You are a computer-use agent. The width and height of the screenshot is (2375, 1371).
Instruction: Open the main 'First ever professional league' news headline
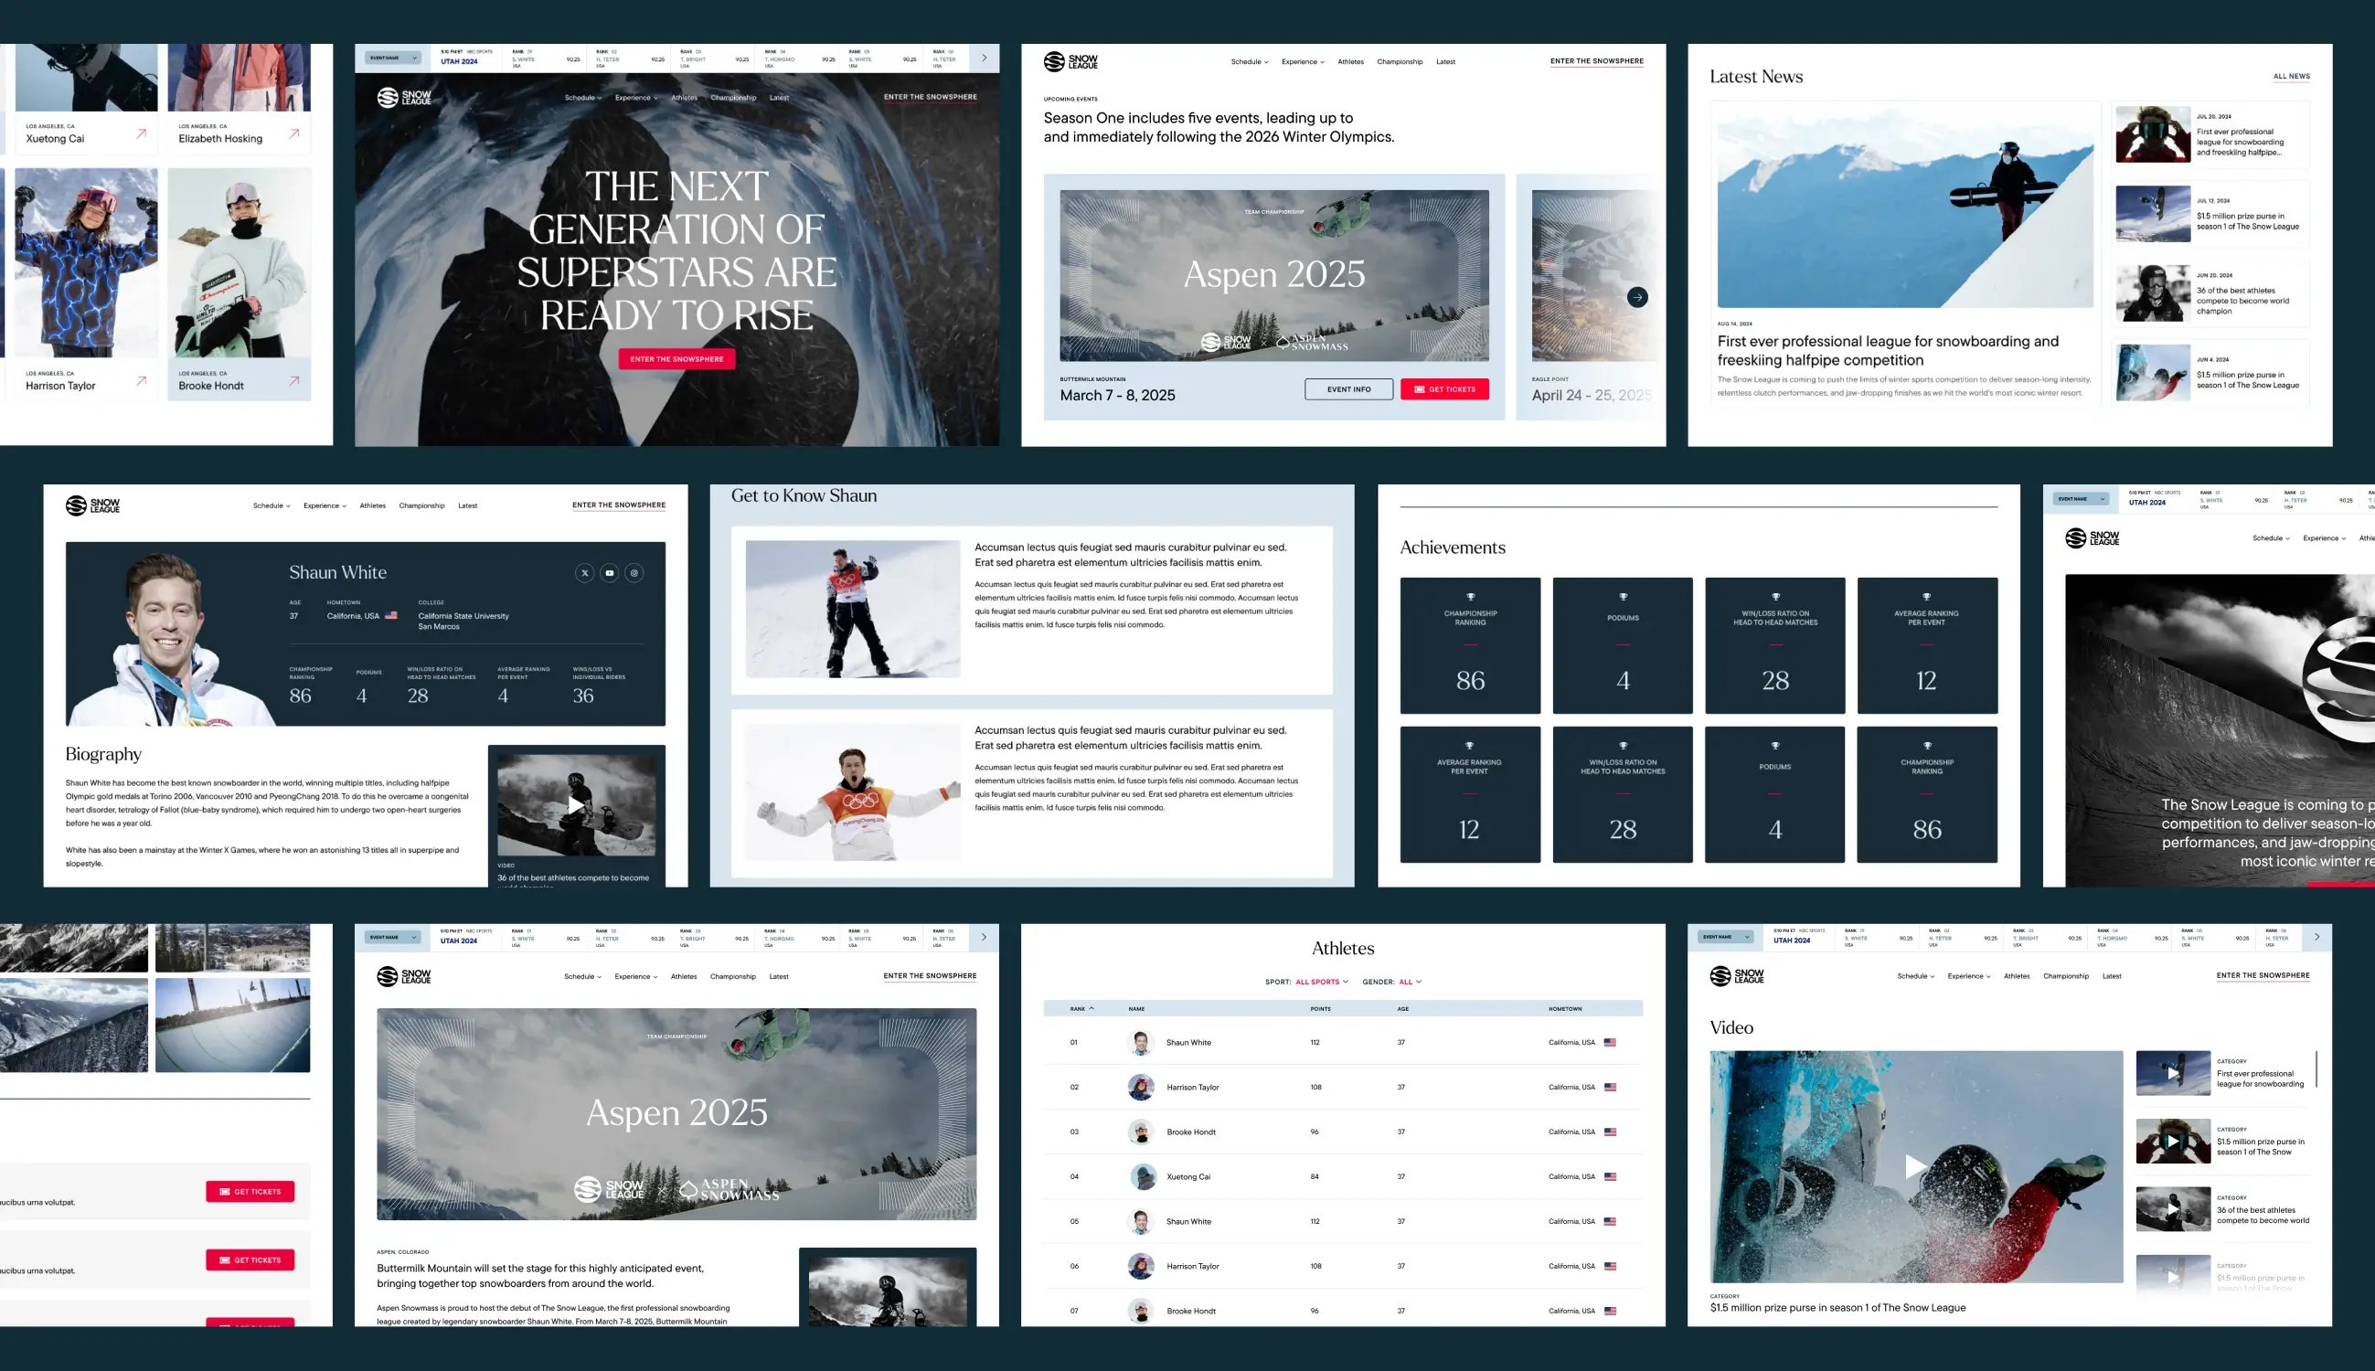coord(1888,350)
